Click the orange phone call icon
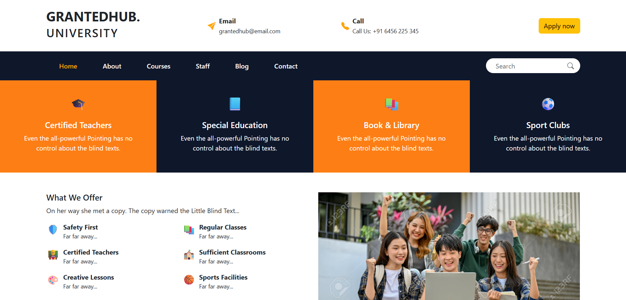The height and width of the screenshot is (300, 626). 345,26
